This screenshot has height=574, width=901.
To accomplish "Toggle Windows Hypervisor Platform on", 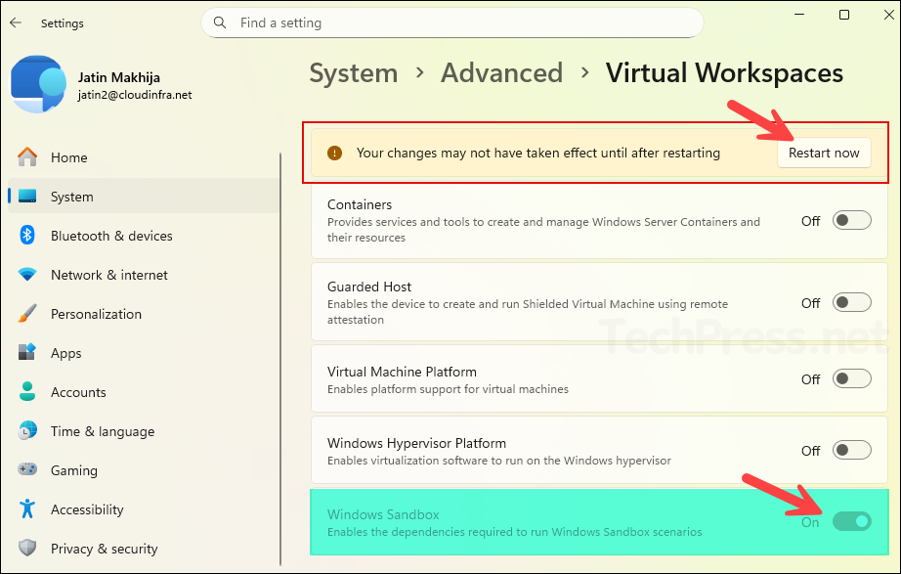I will [850, 450].
